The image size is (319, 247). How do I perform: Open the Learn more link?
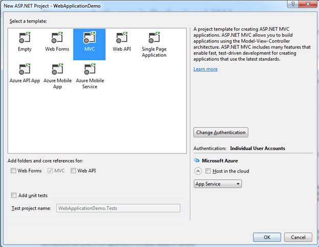point(206,69)
